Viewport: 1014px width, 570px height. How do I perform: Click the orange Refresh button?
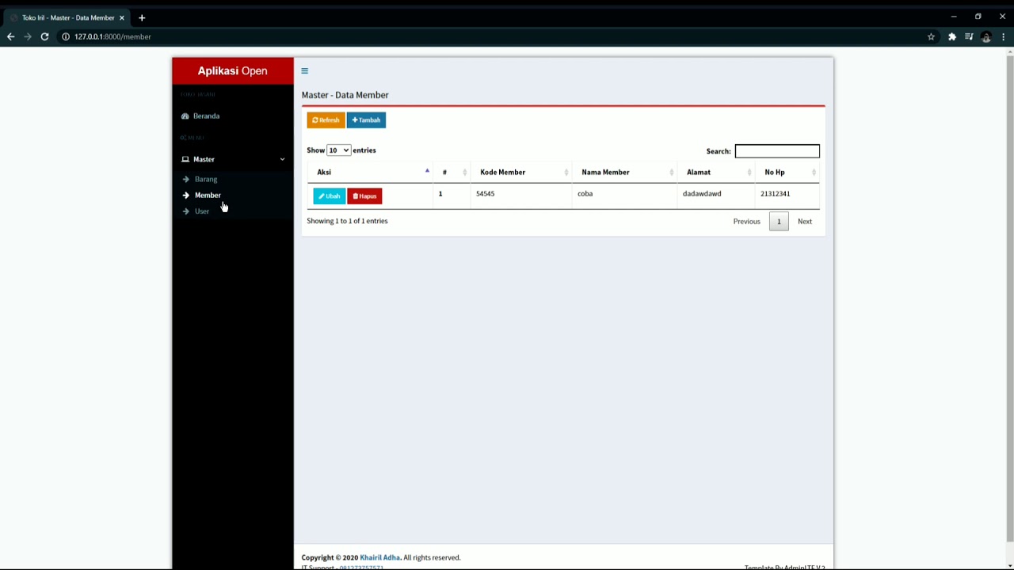[326, 120]
